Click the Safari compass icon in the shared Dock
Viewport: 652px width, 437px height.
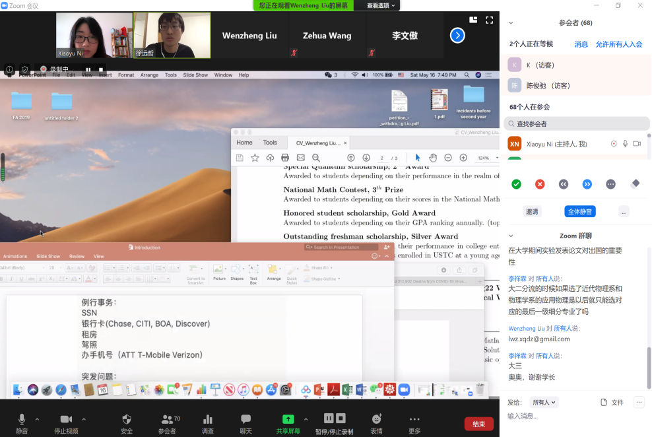coord(61,389)
